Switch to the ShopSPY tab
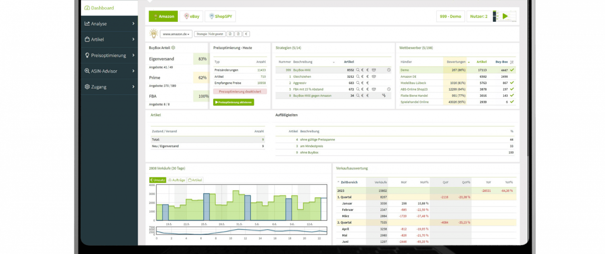Image resolution: width=605 pixels, height=254 pixels. tap(220, 17)
